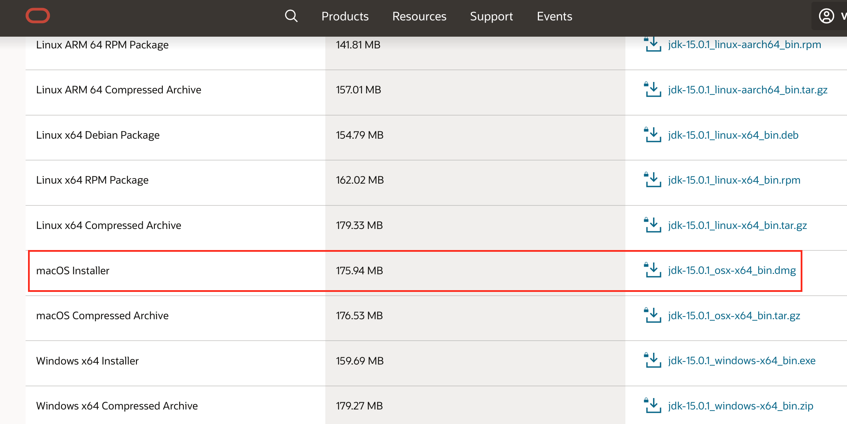Click download icon for linux-x64_bin.rpm

click(652, 180)
